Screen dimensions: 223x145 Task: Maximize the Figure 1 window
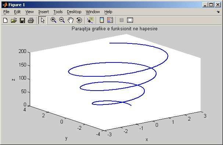tap(211, 5)
